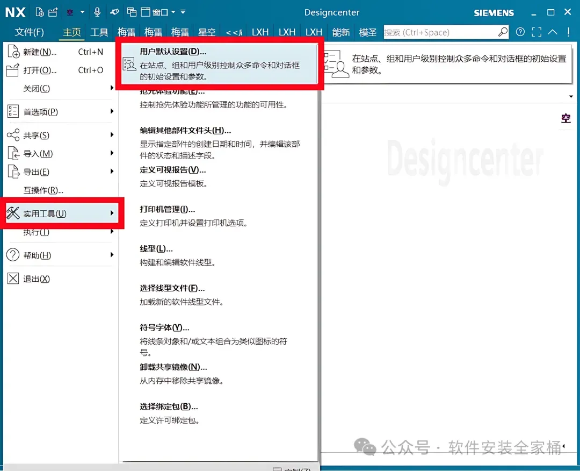
Task: Click the microphone voice command icon
Action: (x=97, y=12)
